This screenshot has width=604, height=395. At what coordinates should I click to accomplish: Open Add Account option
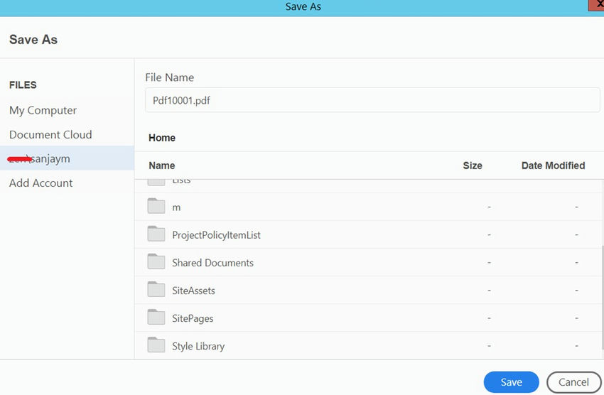coord(41,183)
